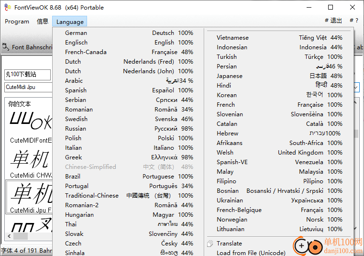Switch interface to Turkish Türkçe

[x=279, y=56]
